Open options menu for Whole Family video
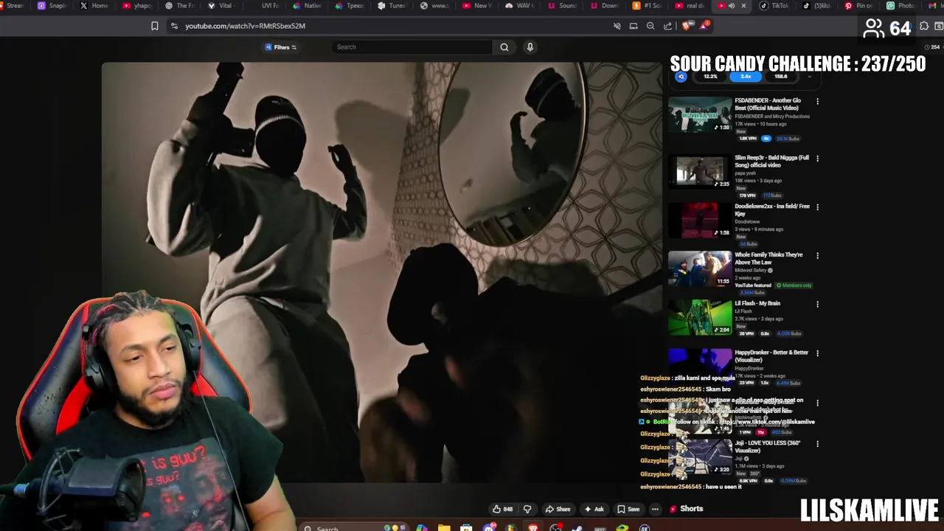The width and height of the screenshot is (944, 531). click(817, 255)
